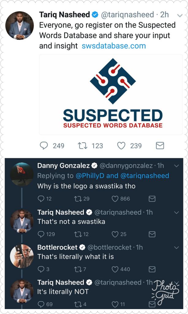Viewport: 188px width, 314px height.
Task: Open Danny Gonzalez's profile name
Action: 63,166
